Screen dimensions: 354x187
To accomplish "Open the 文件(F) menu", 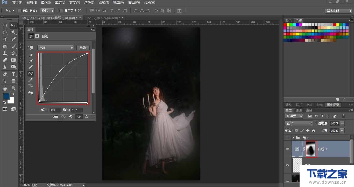I will click(x=17, y=3).
